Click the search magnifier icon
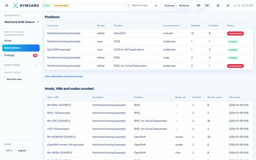This screenshot has height=160, width=256. [x=129, y=5]
